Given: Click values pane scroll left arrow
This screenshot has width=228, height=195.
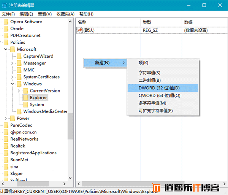Looking at the screenshot, I should click(79, 184).
